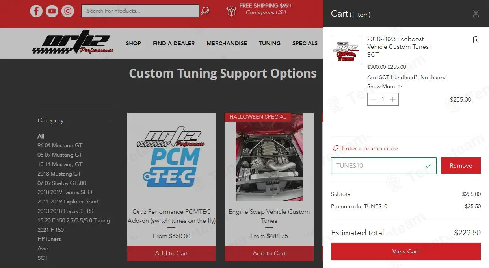Increase item quantity with plus
Screen dimensions: 489x268
click(x=392, y=100)
